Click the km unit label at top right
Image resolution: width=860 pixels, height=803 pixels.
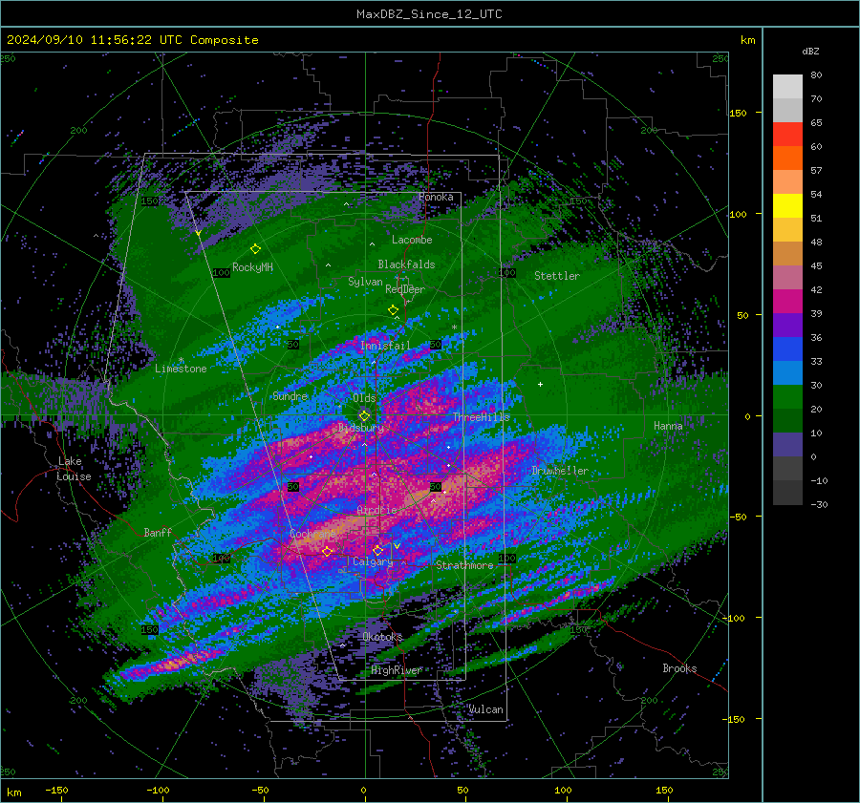[747, 40]
